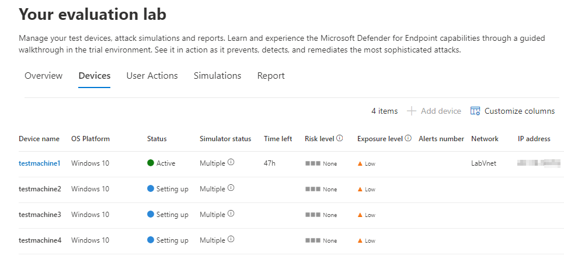Go to the Simulations tab
This screenshot has height=259, width=564.
pos(218,76)
